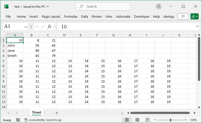202x123 pixels.
Task: Select the sheet tab named Sheet
Action: 37,112
